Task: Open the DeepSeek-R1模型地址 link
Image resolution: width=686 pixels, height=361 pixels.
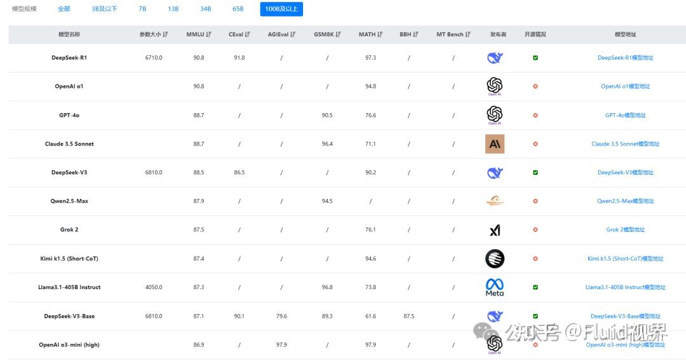Action: point(625,58)
